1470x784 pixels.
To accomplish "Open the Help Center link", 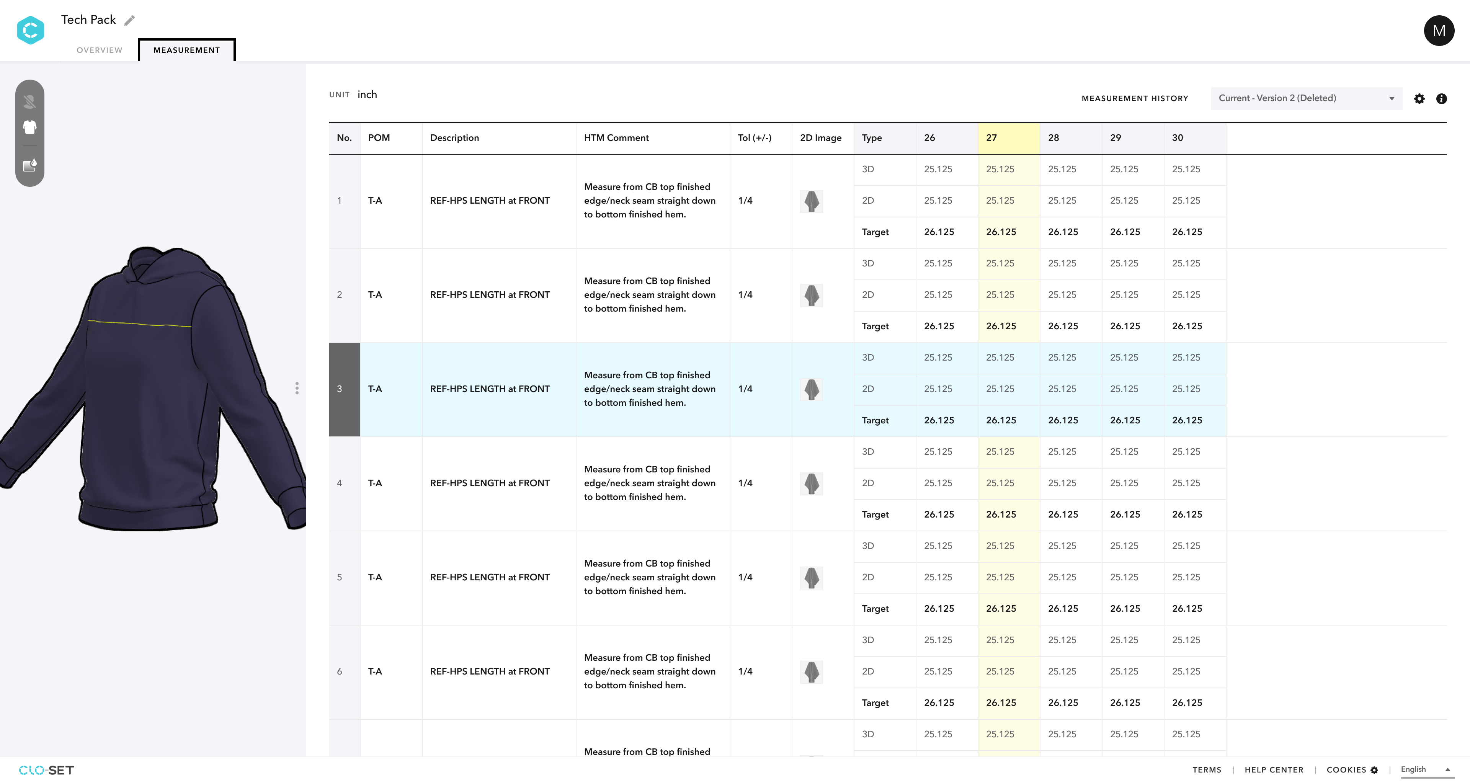I will click(x=1274, y=770).
